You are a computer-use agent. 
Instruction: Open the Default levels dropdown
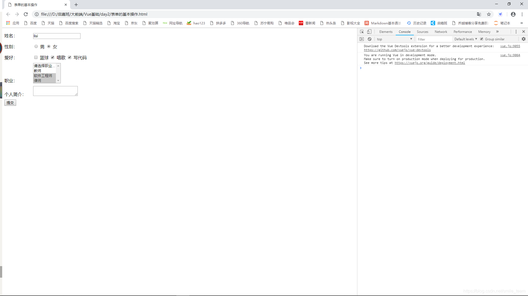tap(466, 39)
